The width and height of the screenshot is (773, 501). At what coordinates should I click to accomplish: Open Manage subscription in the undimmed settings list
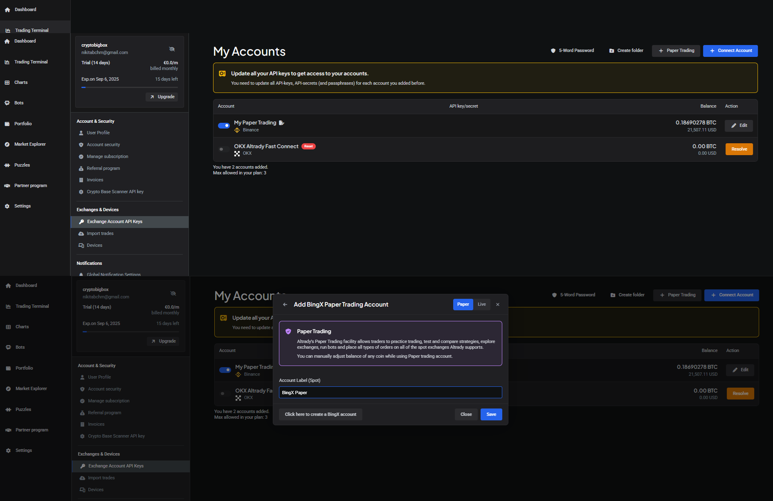pyautogui.click(x=103, y=156)
